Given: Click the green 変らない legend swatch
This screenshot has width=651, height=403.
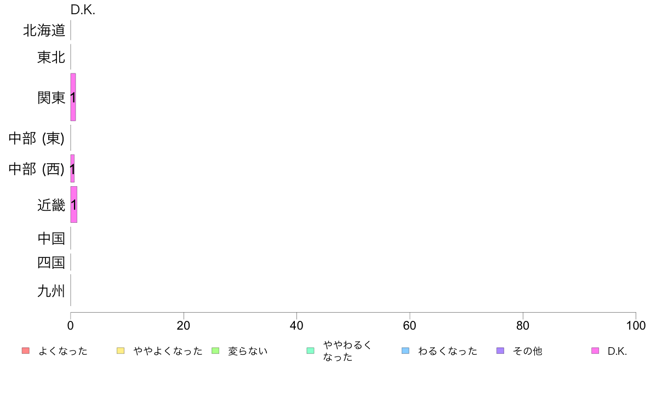Looking at the screenshot, I should coord(215,350).
